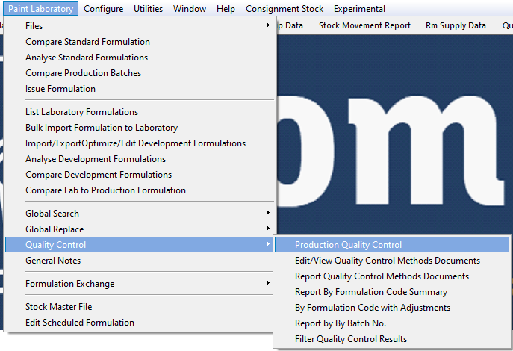Screen dimensions: 513x351
Task: Select By Formulation Code with Adjustments
Action: [x=372, y=308]
